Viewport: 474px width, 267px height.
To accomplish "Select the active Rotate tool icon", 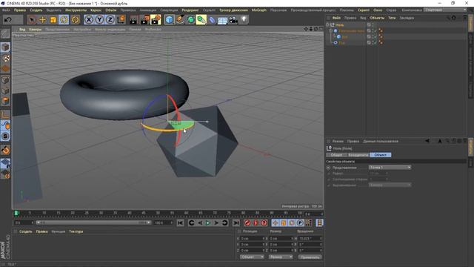I will pos(64,20).
